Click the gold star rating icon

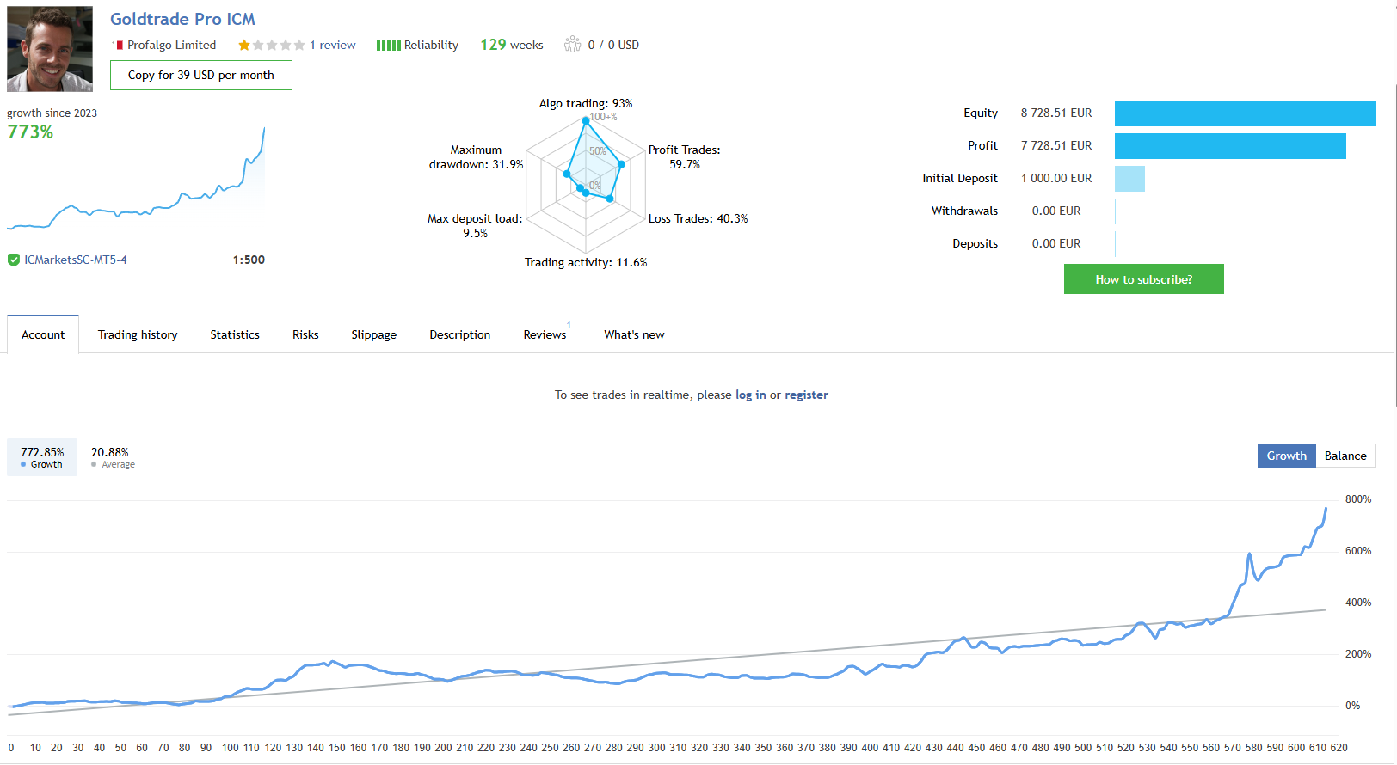244,45
